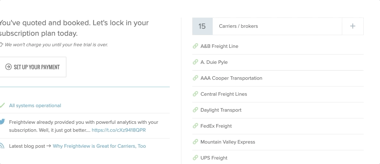Image resolution: width=380 pixels, height=164 pixels.
Task: Open the t.co link in the tweet
Action: click(119, 130)
